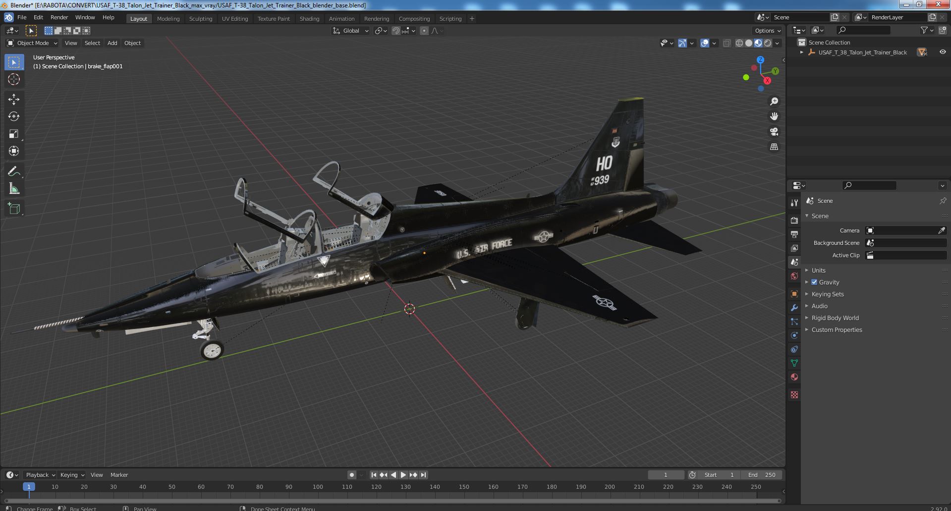Play the animation

(403, 475)
